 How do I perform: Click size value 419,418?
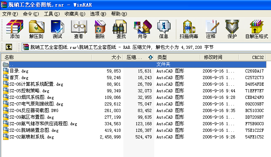pos(112,130)
